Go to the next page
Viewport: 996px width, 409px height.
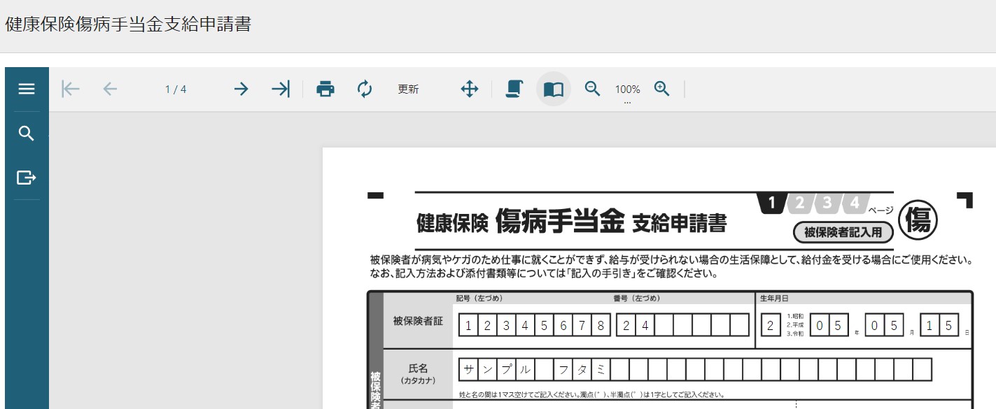(x=241, y=89)
